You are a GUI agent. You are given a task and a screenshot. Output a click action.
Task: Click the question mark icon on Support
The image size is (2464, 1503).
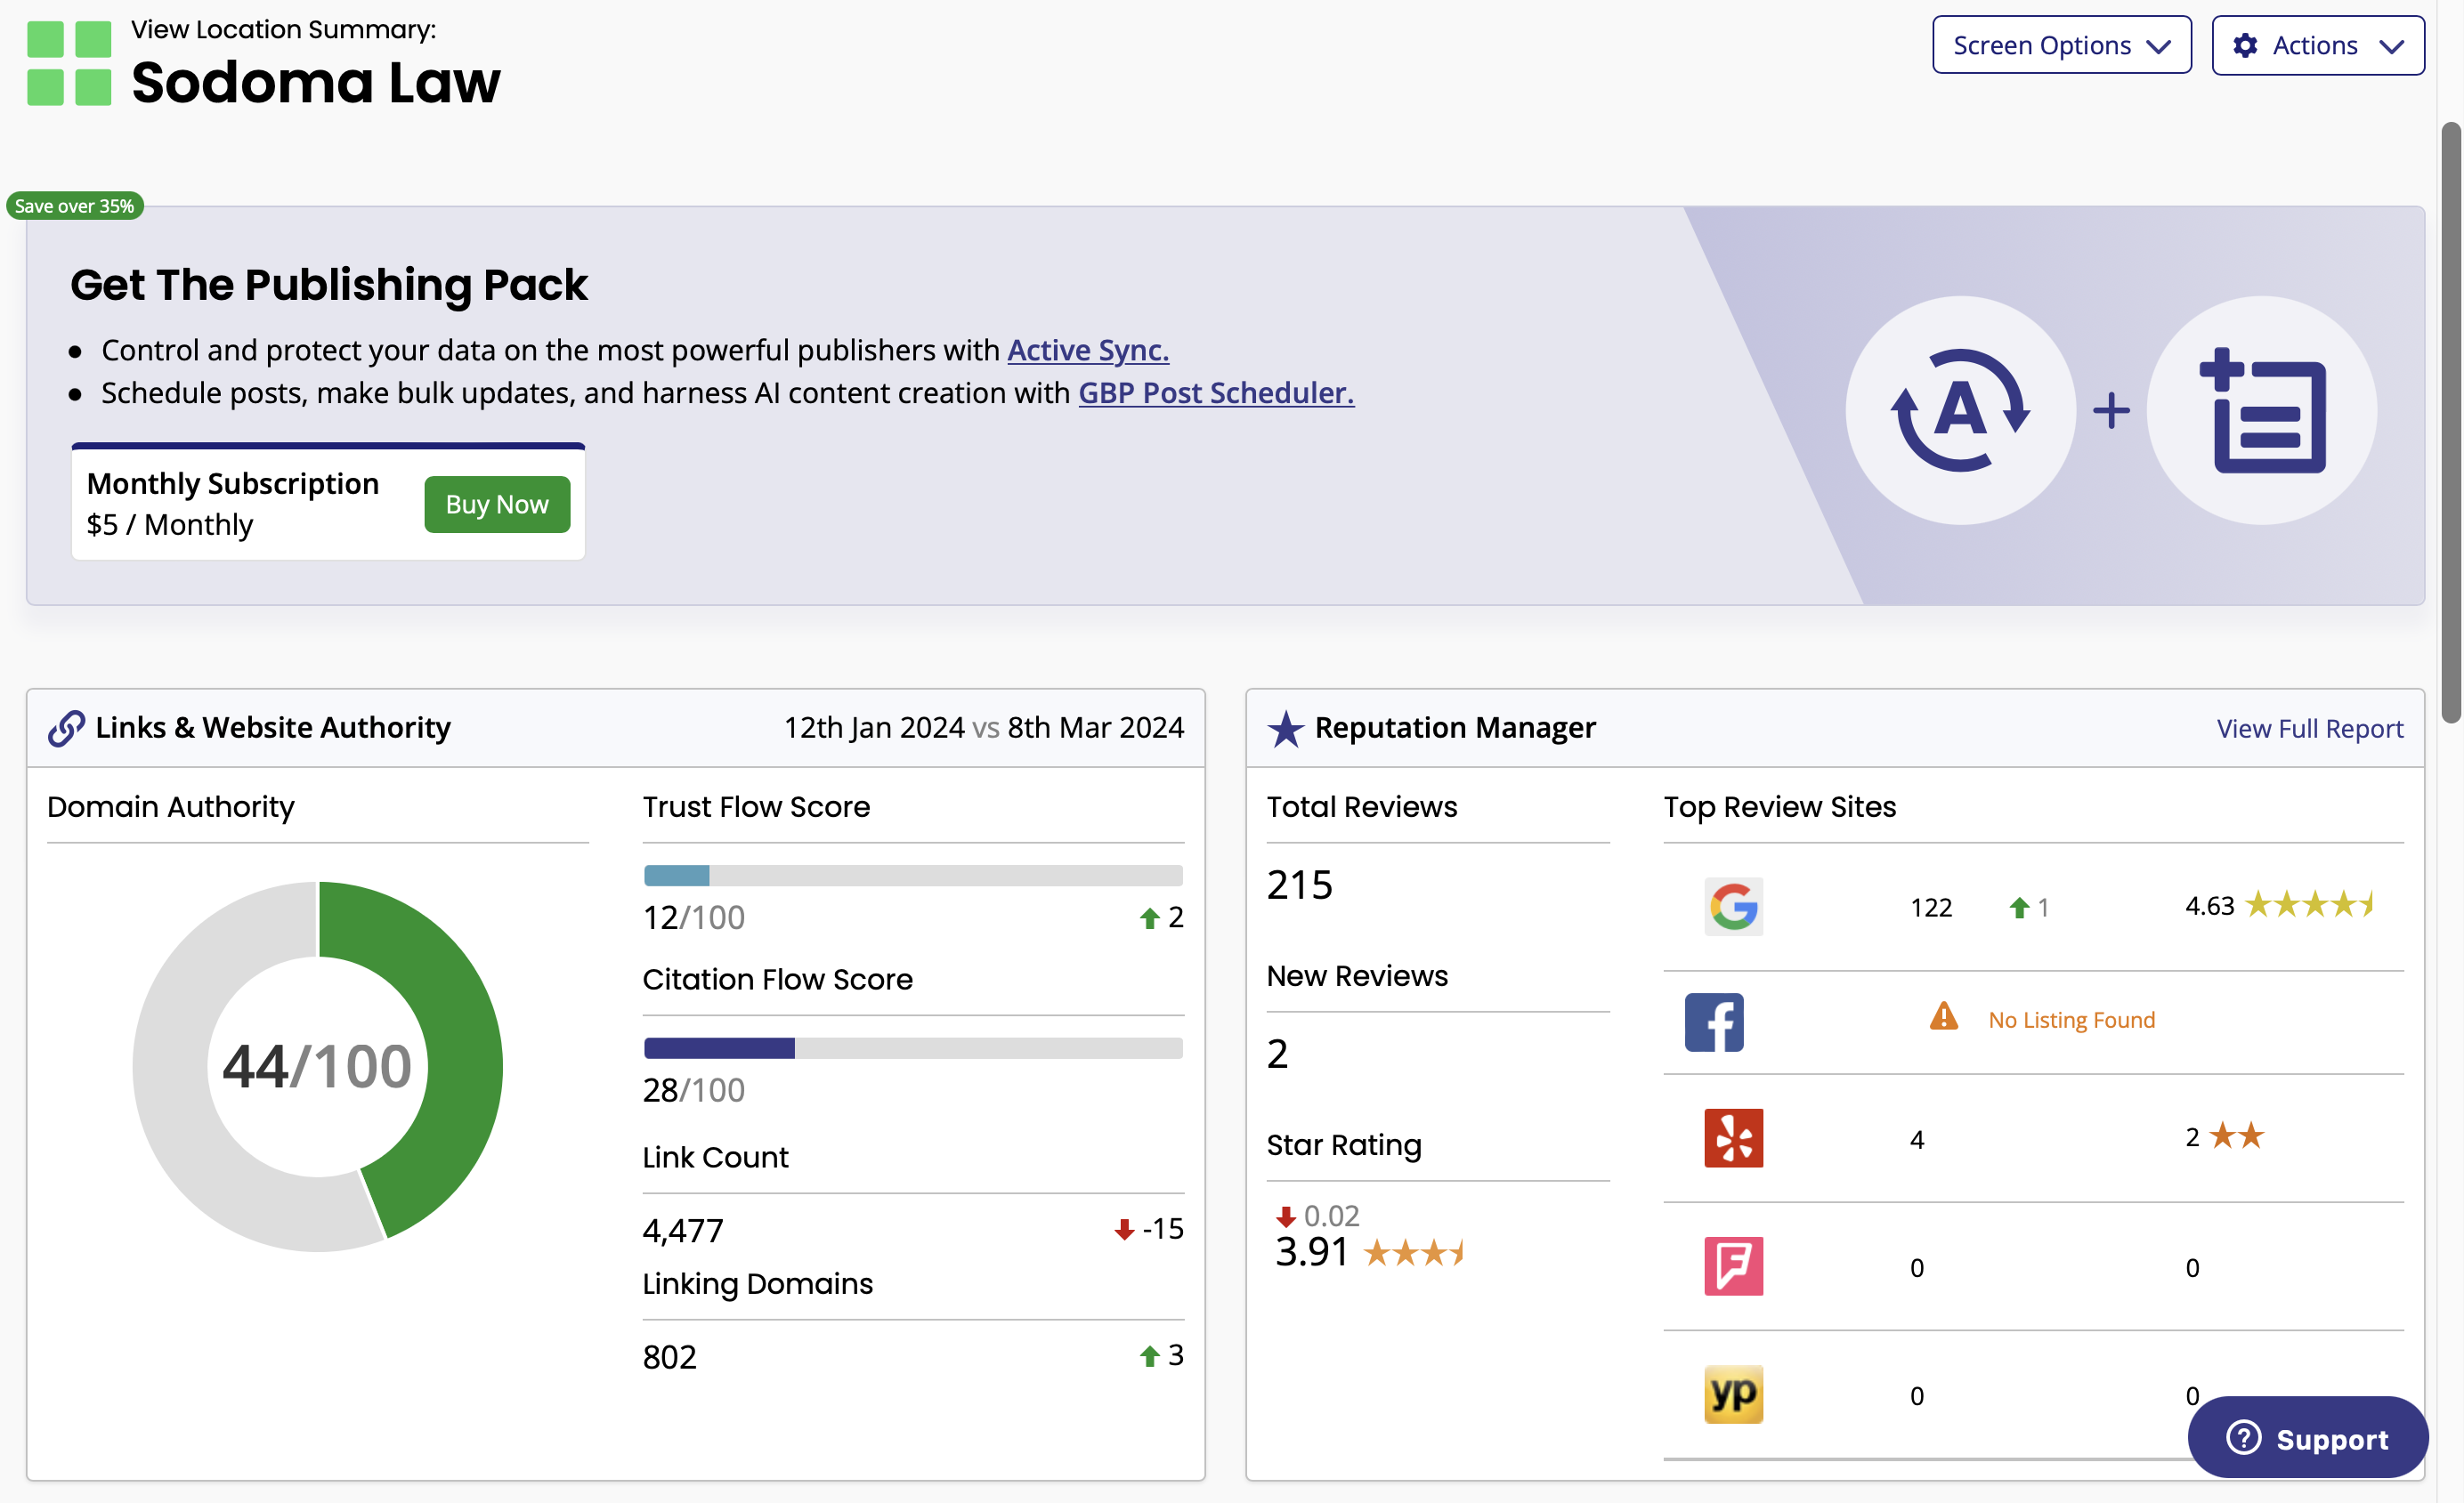2243,1438
